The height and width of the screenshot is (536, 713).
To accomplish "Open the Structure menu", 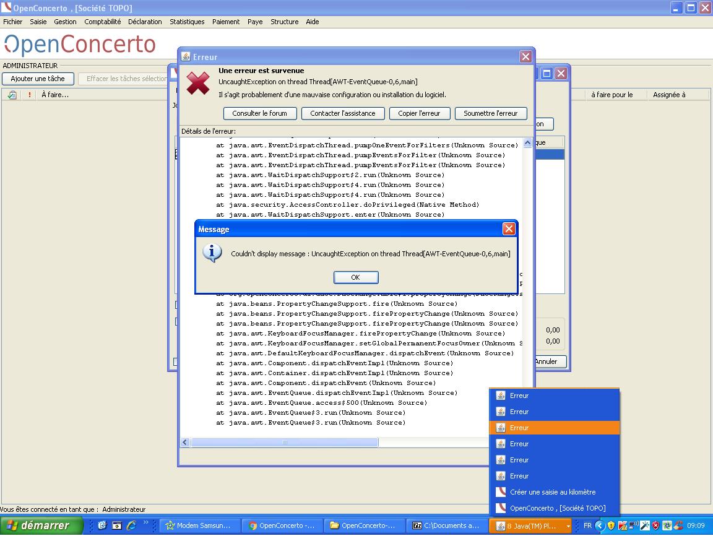I will 284,22.
